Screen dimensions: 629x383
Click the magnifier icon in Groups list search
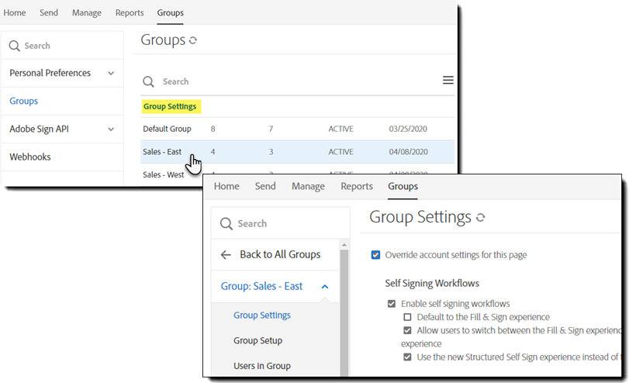[x=148, y=81]
